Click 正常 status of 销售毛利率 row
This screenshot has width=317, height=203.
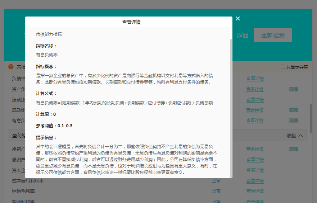click(x=216, y=191)
